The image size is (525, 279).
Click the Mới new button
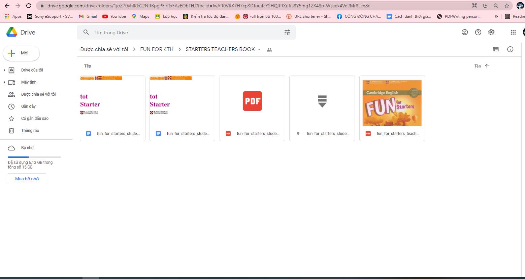pos(21,53)
